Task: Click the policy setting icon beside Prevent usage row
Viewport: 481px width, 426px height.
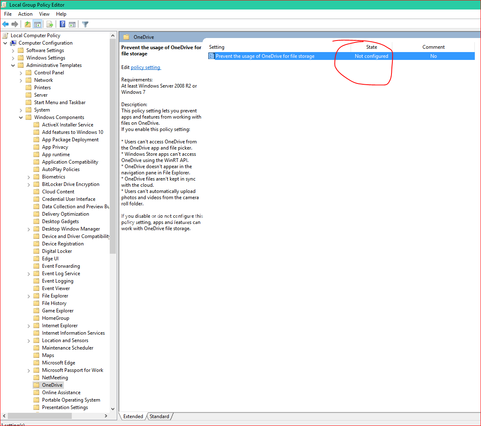Action: (x=211, y=56)
